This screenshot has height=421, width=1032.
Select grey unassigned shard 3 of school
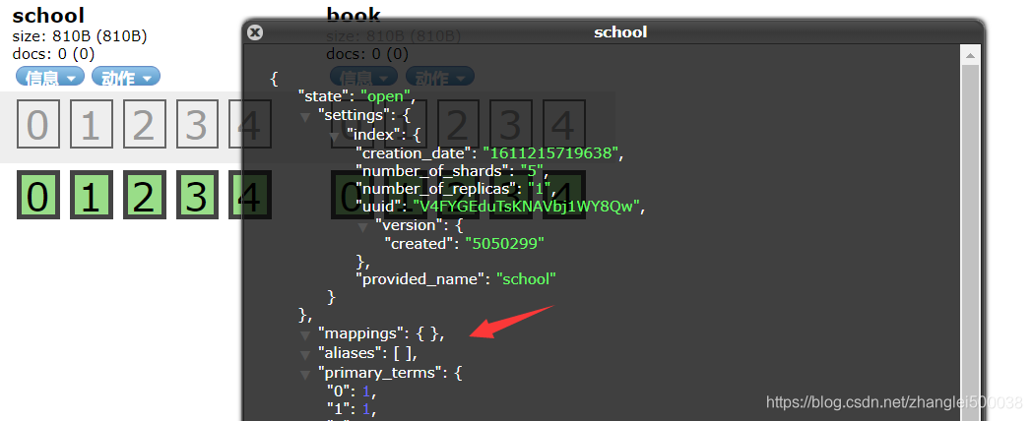[x=196, y=124]
